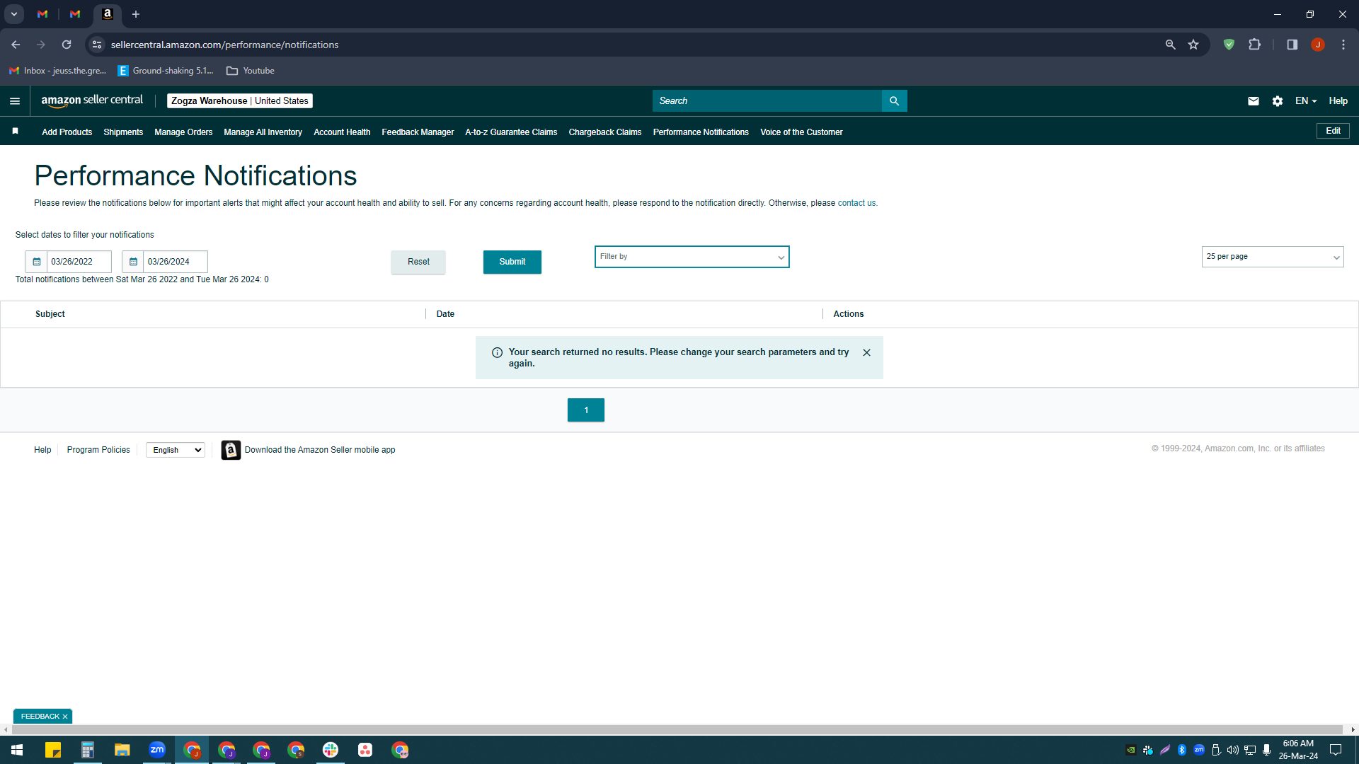
Task: Click the end date field 03/26/2024
Action: pos(175,262)
